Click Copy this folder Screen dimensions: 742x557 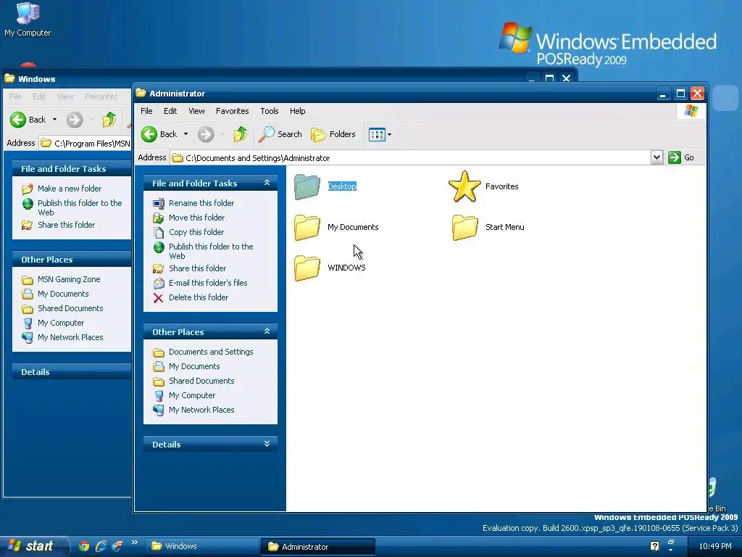pyautogui.click(x=196, y=232)
